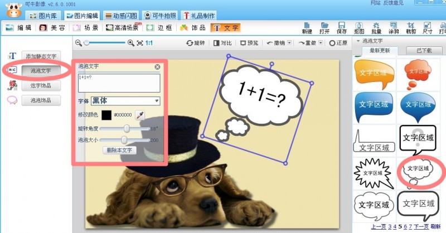Click the 添加静态文字 button
Viewport: 446px width, 233px height.
(x=41, y=56)
